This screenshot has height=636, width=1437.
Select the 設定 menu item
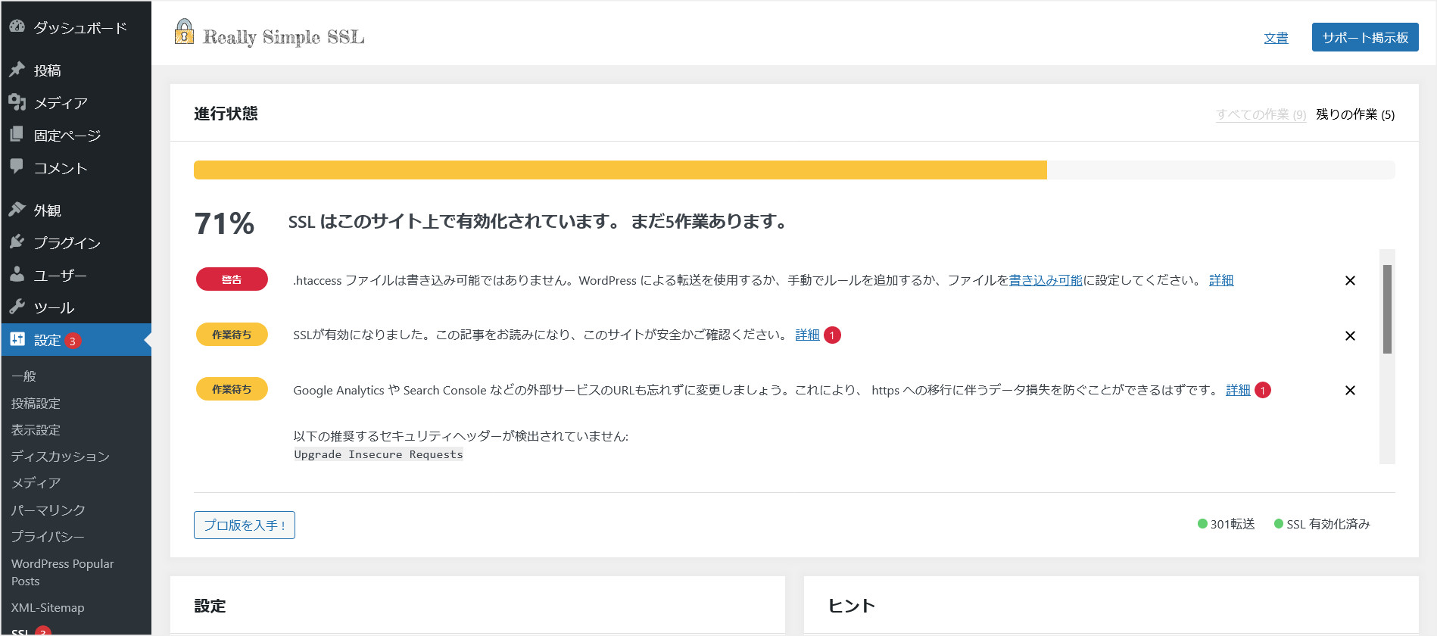[x=76, y=340]
